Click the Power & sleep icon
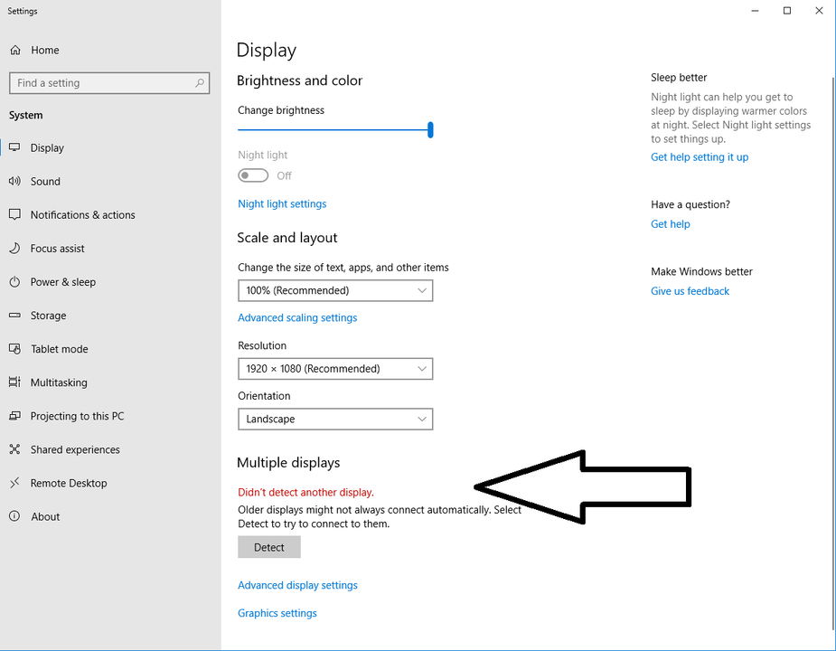The image size is (836, 651). (14, 282)
